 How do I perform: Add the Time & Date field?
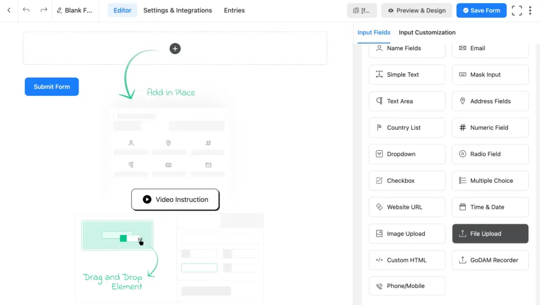[x=490, y=207]
